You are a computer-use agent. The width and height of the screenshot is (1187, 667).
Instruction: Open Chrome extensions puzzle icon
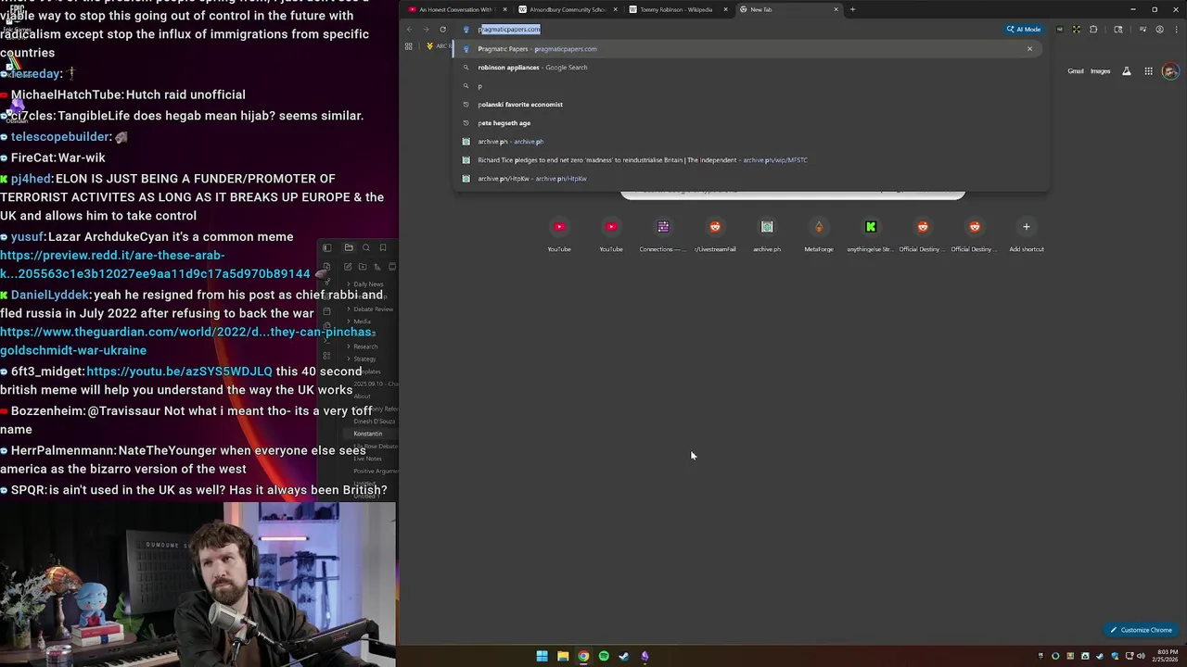coord(1093,29)
